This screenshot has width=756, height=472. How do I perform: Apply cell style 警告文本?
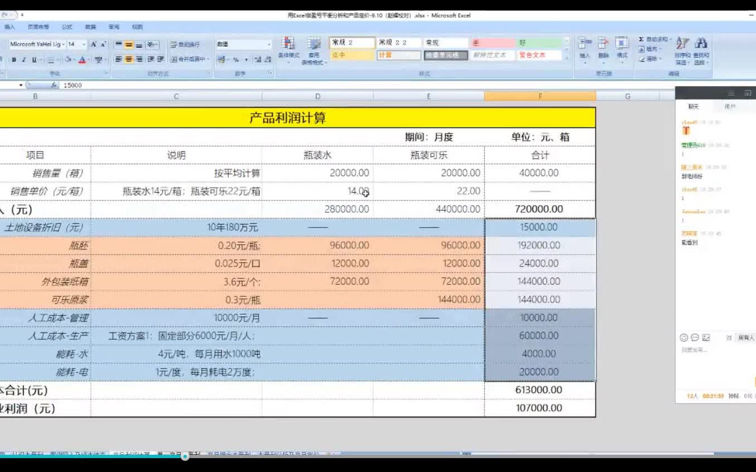coord(540,55)
